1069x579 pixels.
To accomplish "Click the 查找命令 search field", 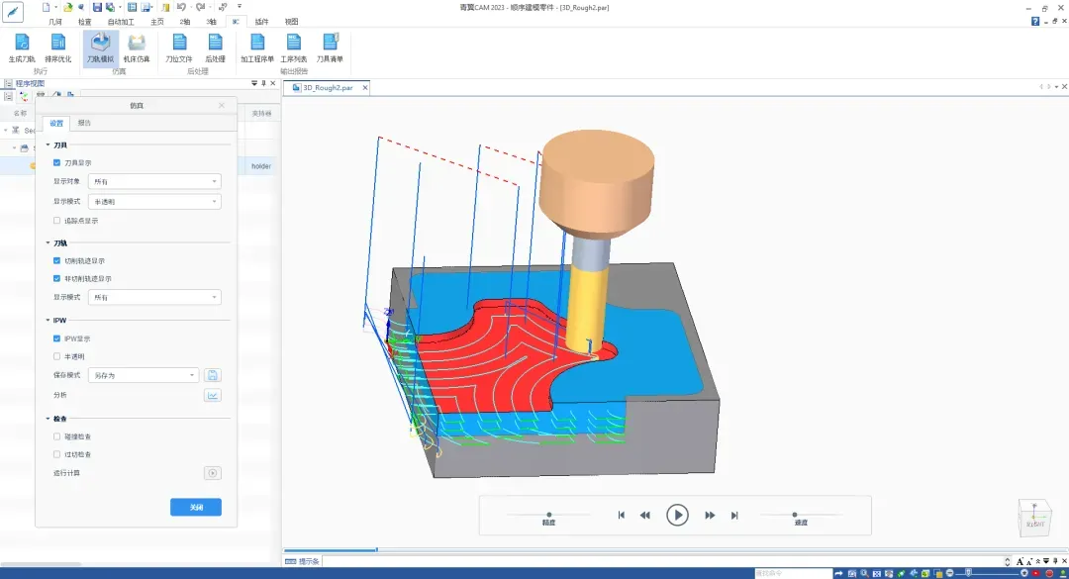I will tap(793, 573).
